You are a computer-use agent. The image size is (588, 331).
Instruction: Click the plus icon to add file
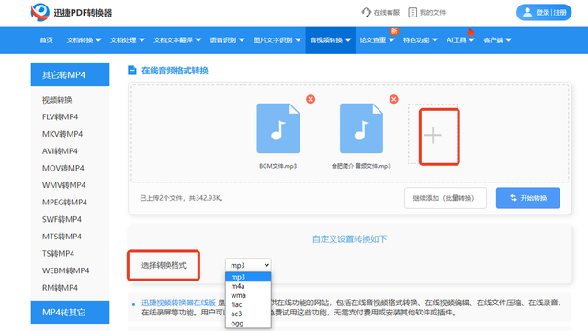[x=433, y=135]
